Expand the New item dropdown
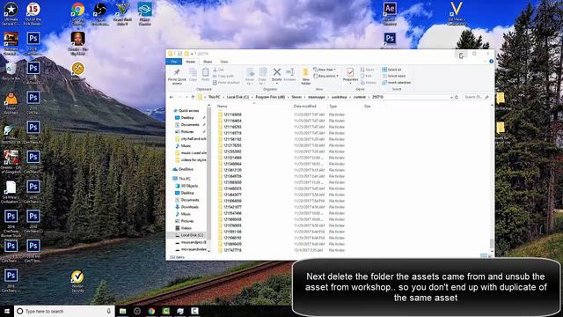Image resolution: width=563 pixels, height=317 pixels. click(325, 70)
